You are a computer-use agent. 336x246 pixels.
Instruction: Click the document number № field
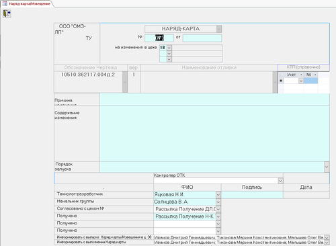tap(159, 38)
